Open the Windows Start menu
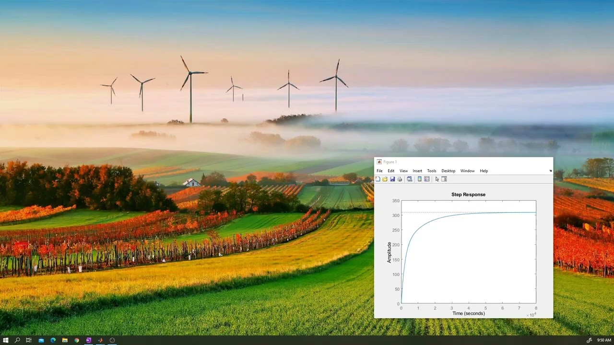Viewport: 614px width, 345px height. point(6,340)
